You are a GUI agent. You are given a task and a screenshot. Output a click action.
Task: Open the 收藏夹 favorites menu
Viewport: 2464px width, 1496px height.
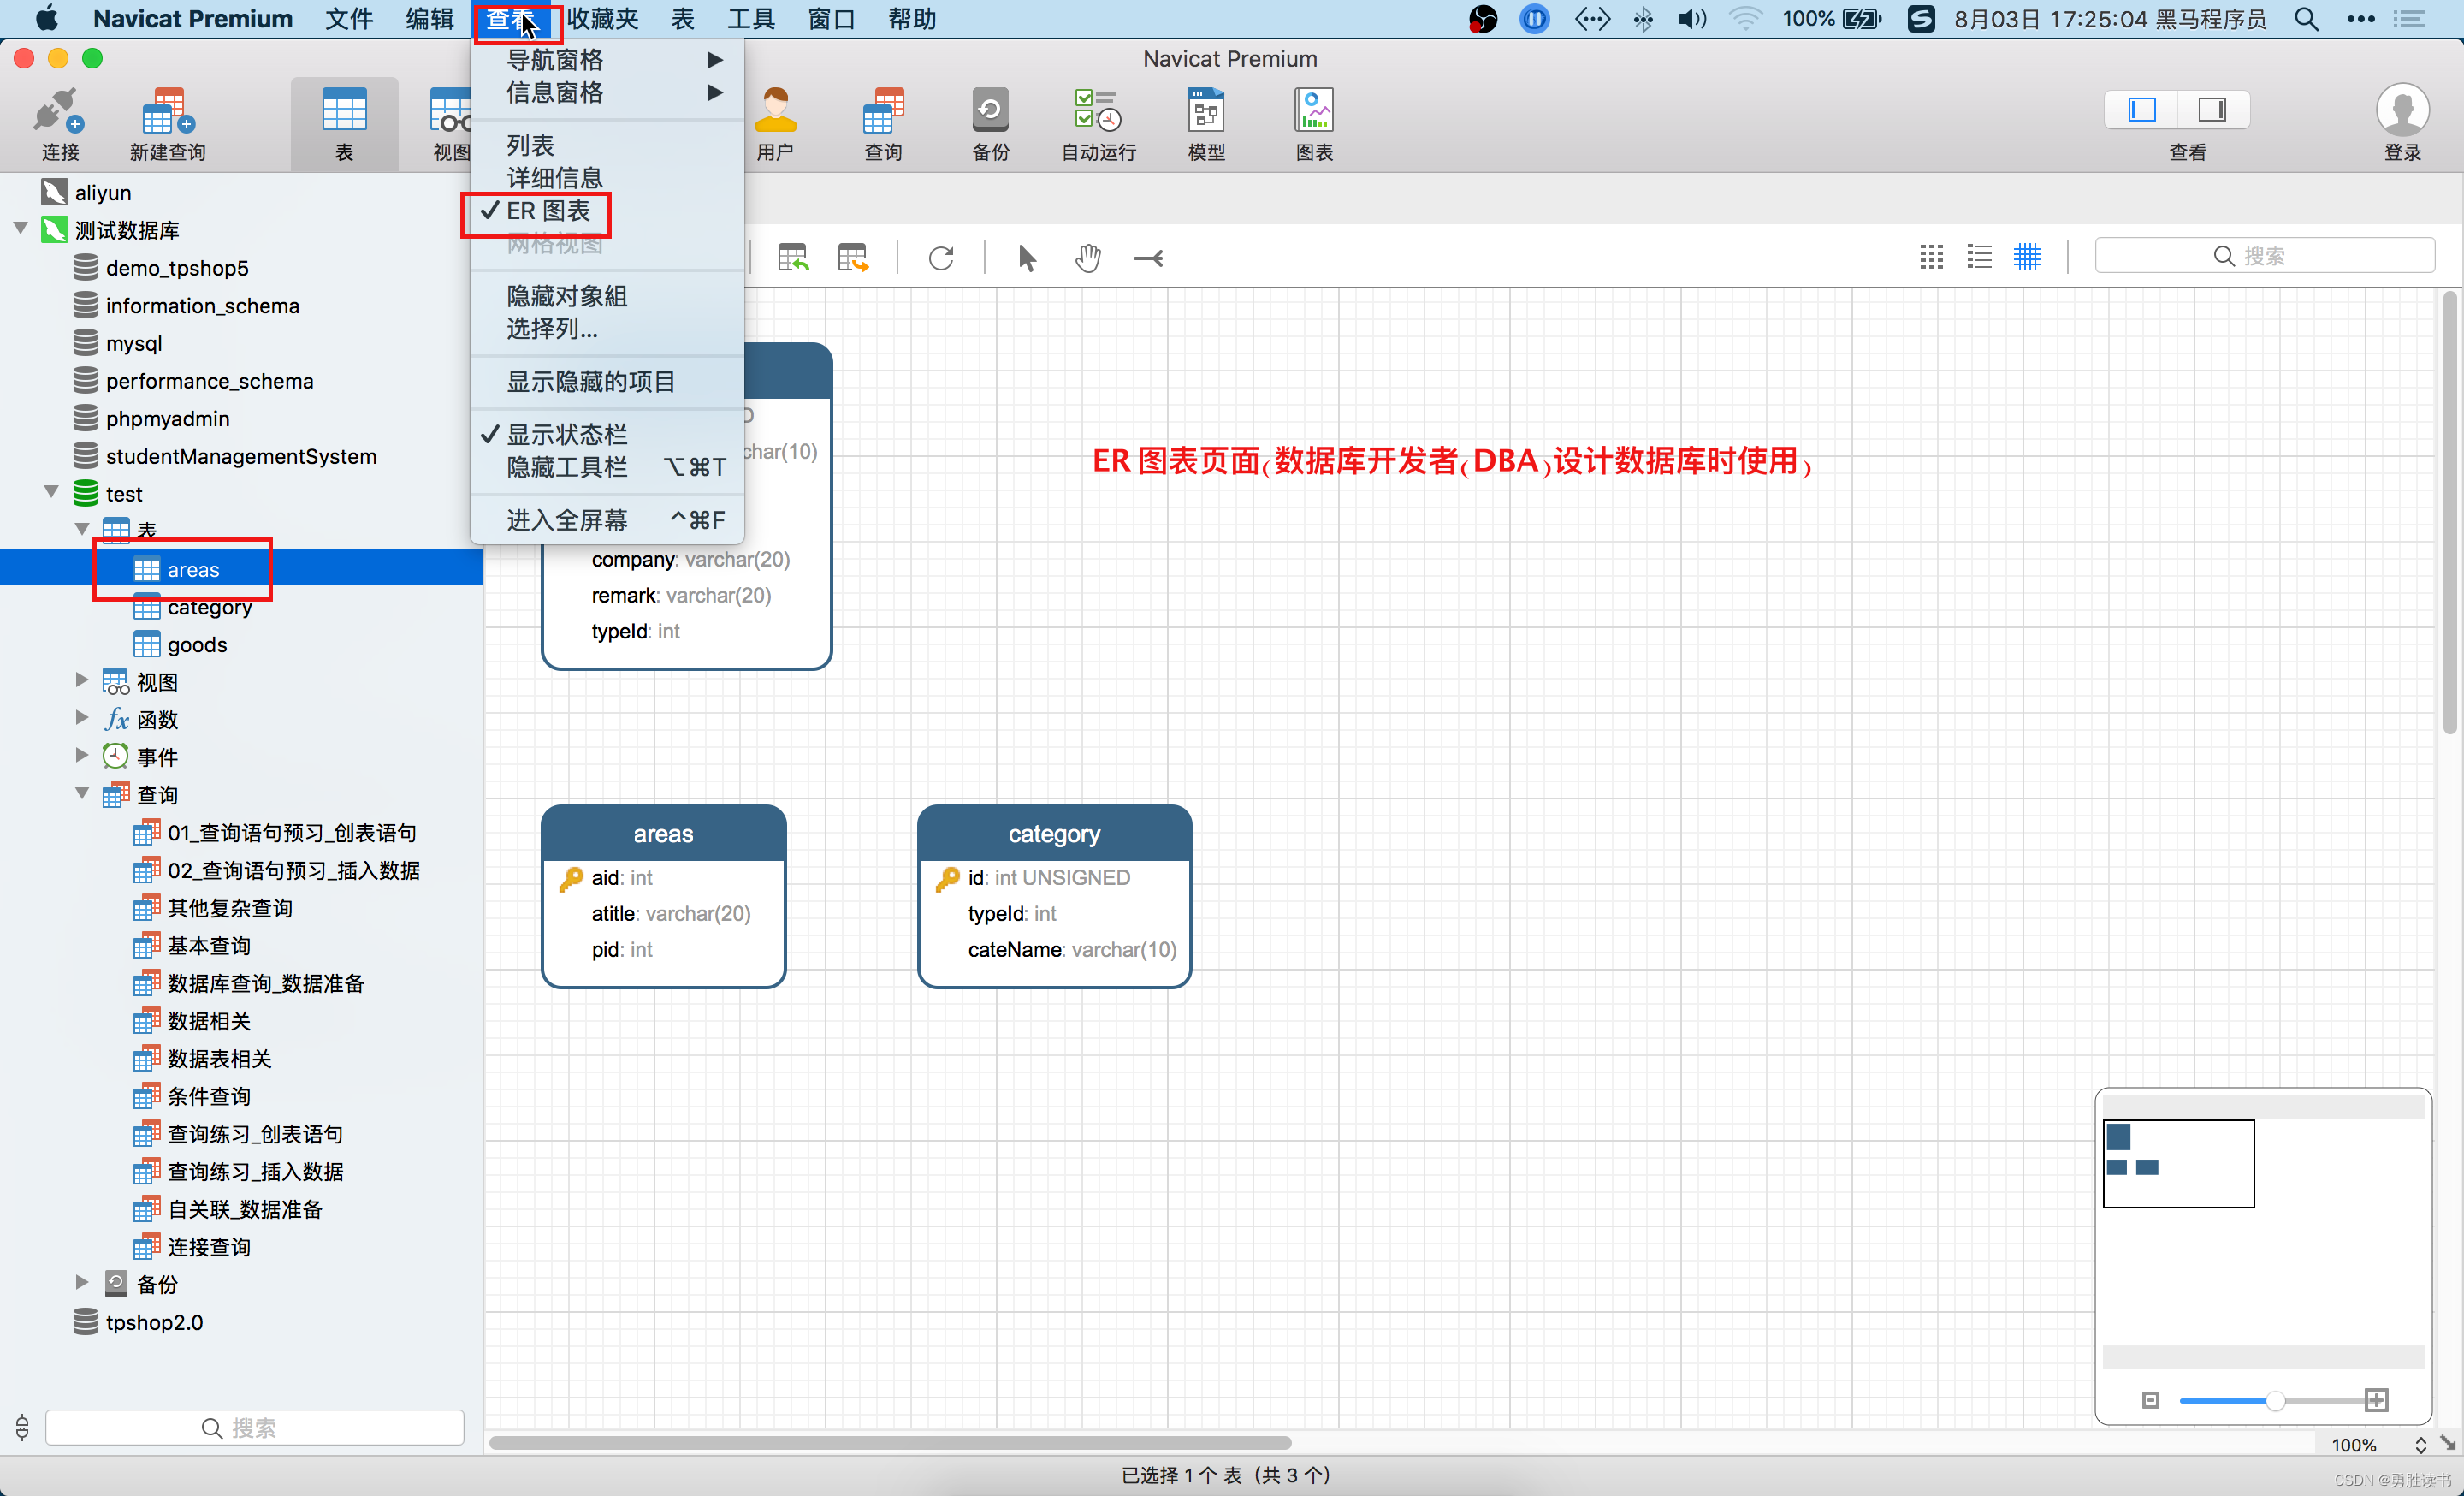click(x=602, y=19)
